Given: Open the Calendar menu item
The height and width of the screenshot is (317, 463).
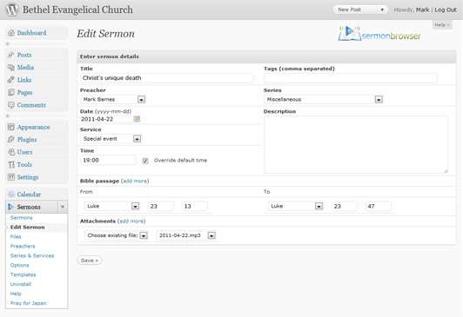Looking at the screenshot, I should point(29,195).
